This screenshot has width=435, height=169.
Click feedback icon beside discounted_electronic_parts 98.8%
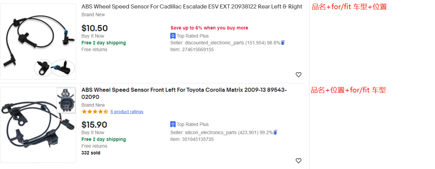283,43
